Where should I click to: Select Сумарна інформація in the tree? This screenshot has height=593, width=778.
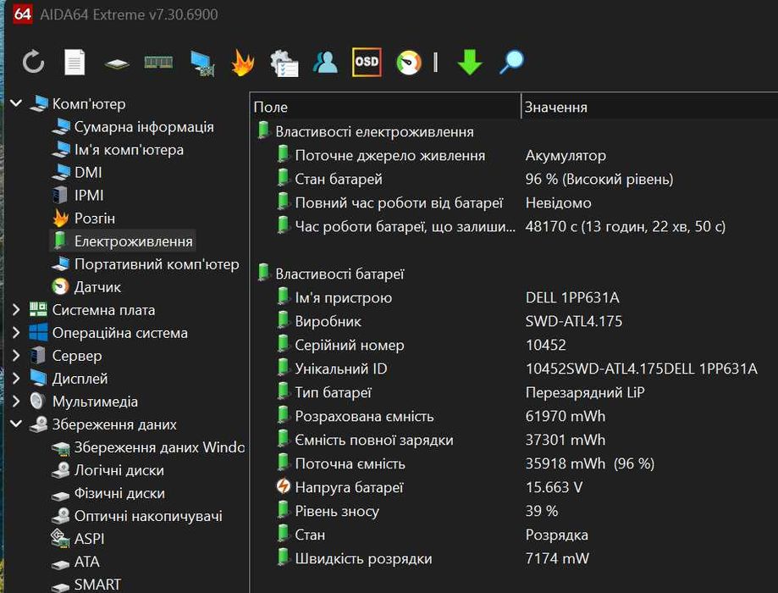pos(143,127)
